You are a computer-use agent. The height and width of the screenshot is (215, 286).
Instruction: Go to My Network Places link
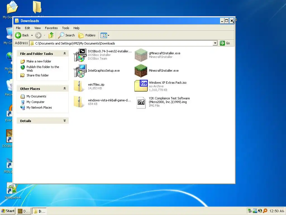coord(39,107)
